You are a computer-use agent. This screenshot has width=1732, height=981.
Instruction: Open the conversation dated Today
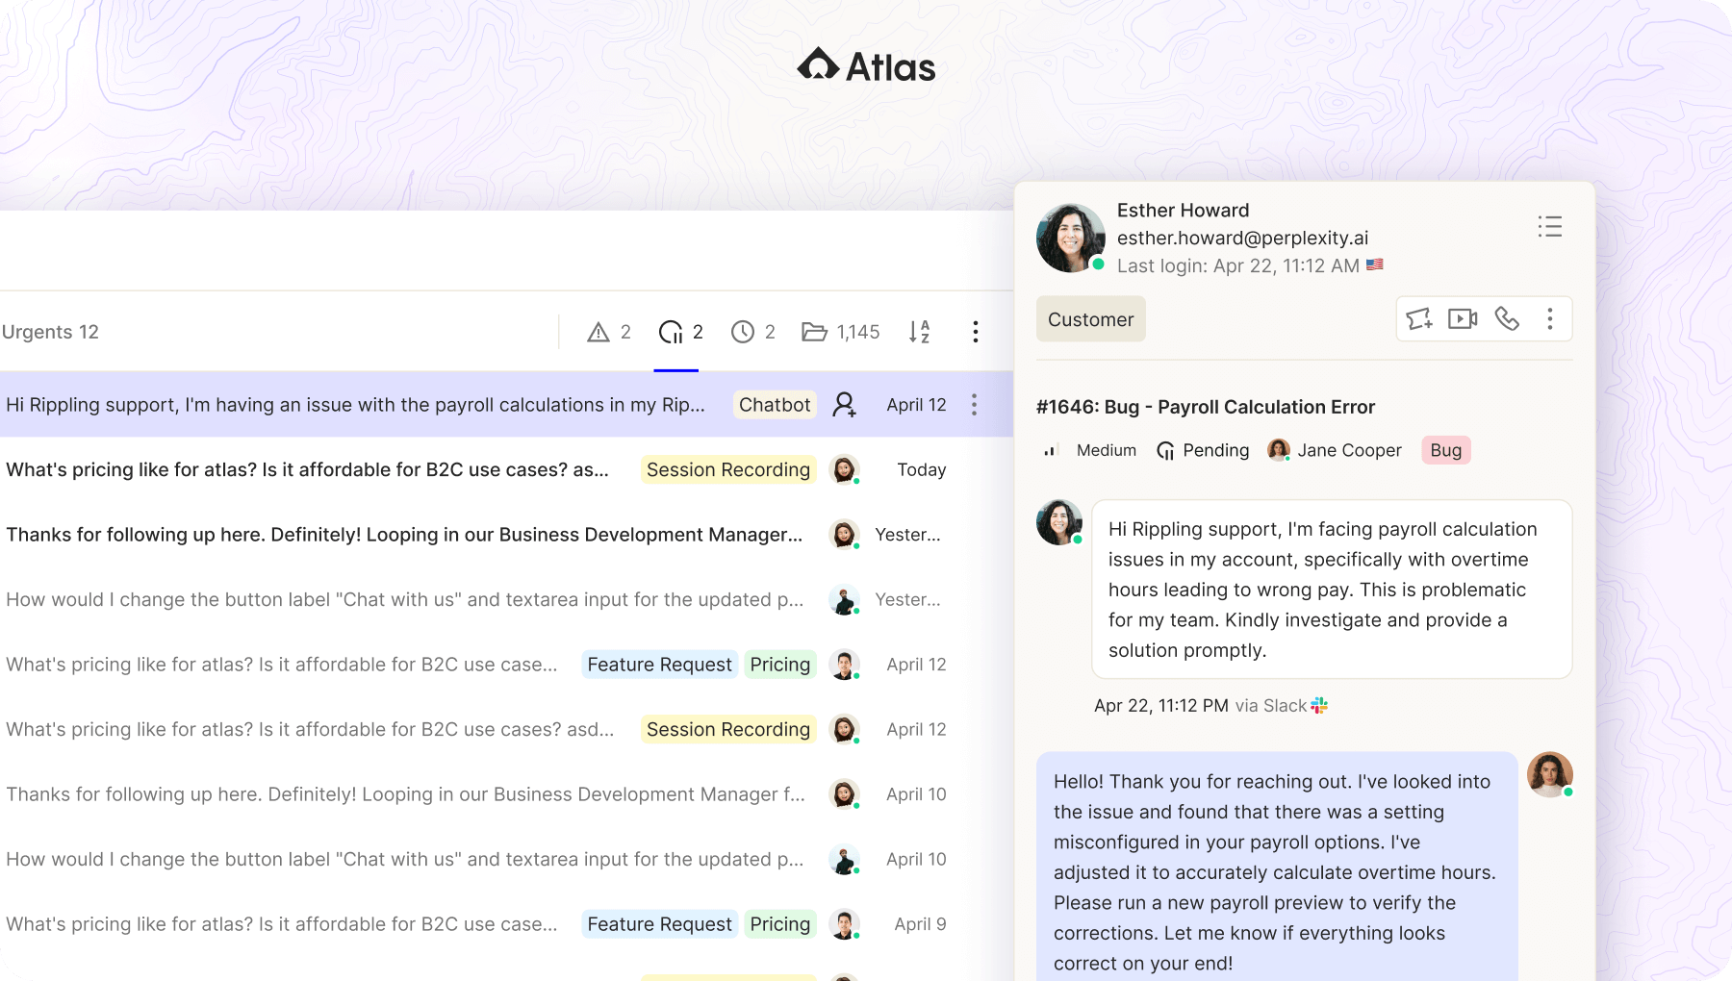coord(506,469)
